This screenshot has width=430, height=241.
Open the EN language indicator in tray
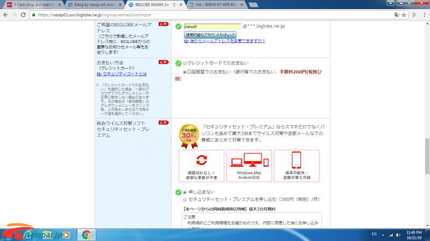pyautogui.click(x=374, y=234)
